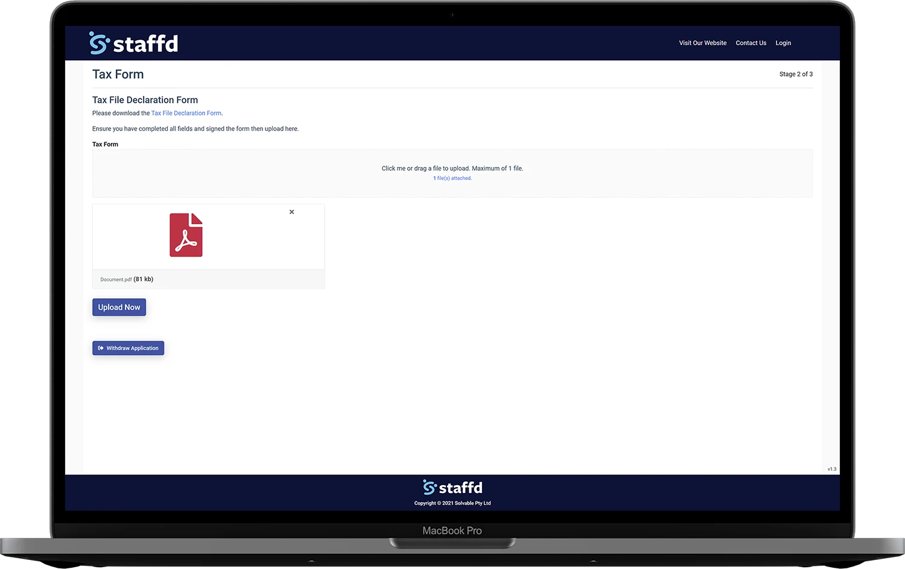This screenshot has width=905, height=569.
Task: Open the Contact Us page
Action: [x=751, y=43]
